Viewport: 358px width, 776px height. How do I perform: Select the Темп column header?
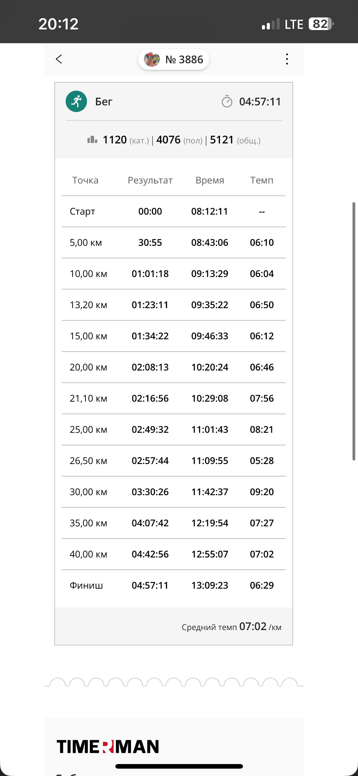pyautogui.click(x=262, y=180)
